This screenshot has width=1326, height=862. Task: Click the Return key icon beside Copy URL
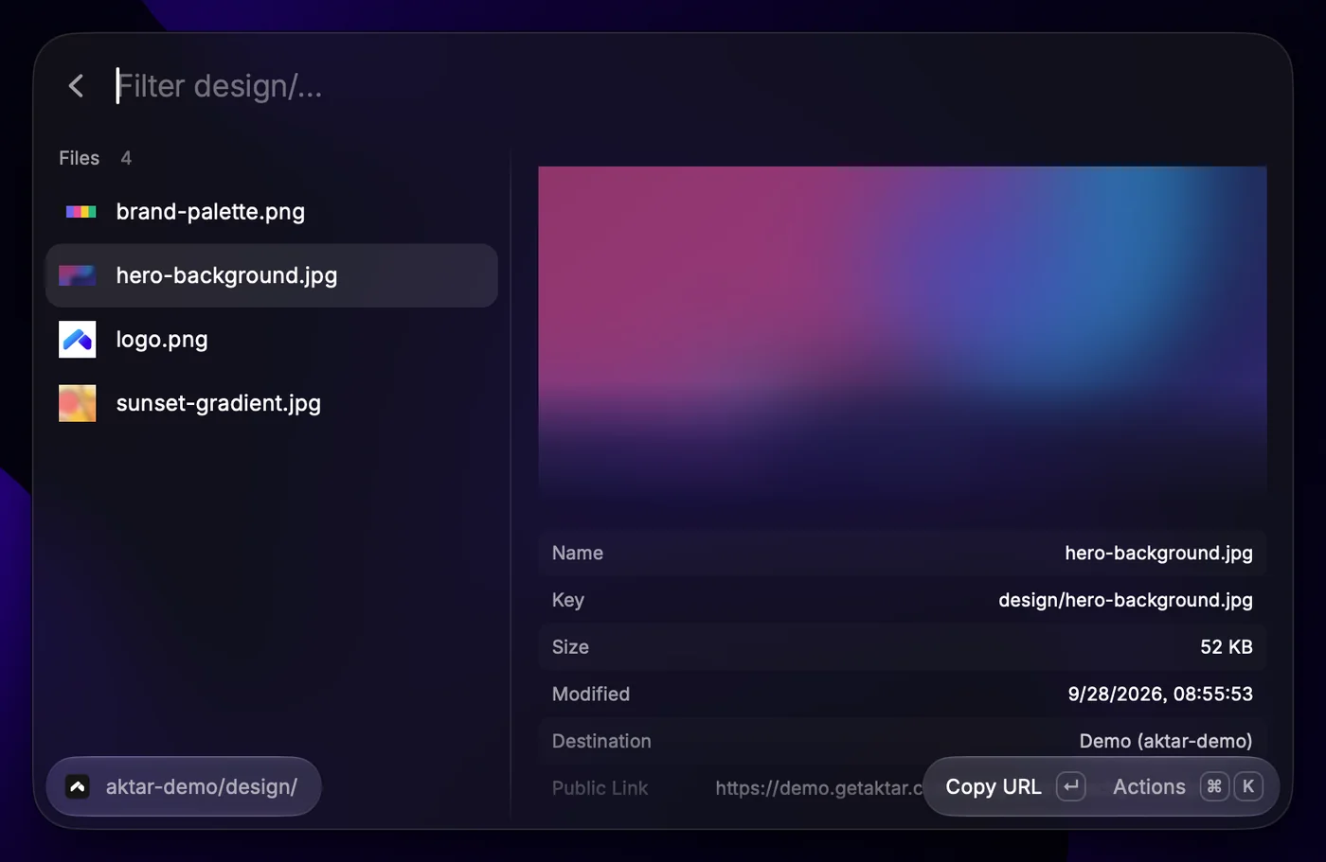1071,786
